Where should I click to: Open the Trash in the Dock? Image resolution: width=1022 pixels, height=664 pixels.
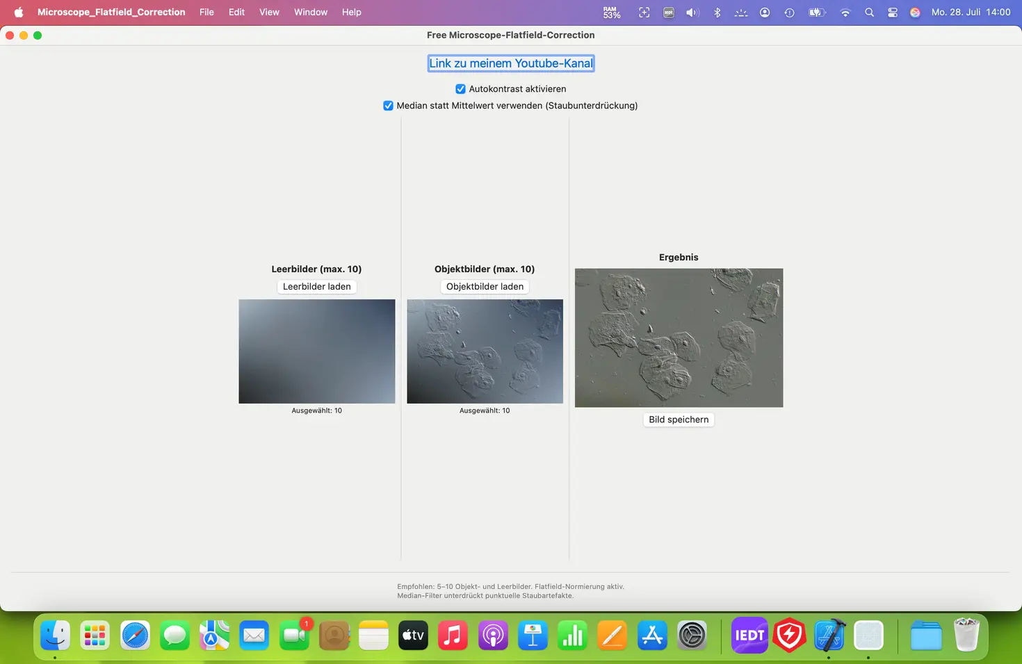click(966, 635)
